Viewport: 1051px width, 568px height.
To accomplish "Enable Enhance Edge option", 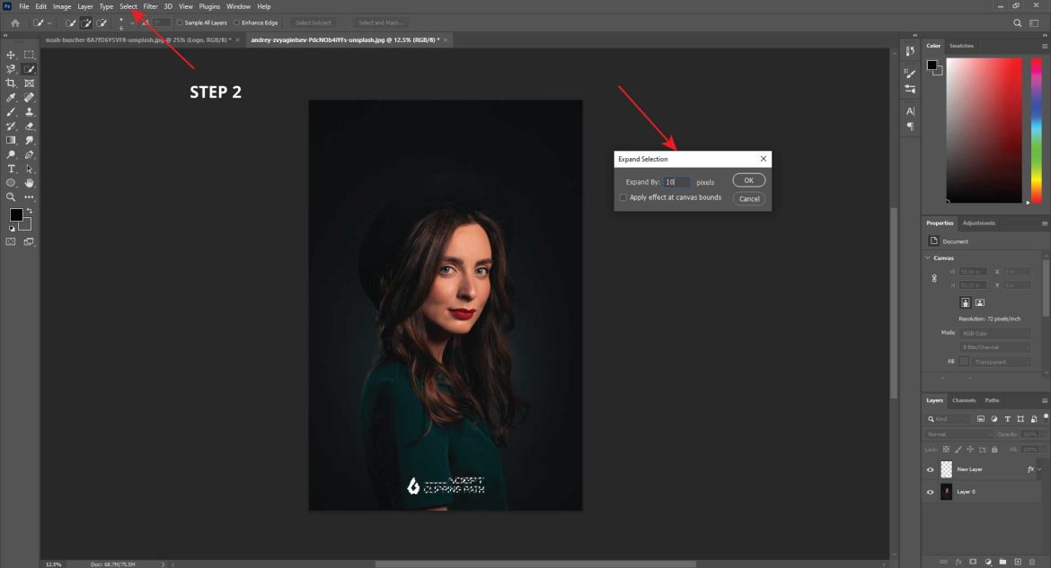I will (236, 22).
